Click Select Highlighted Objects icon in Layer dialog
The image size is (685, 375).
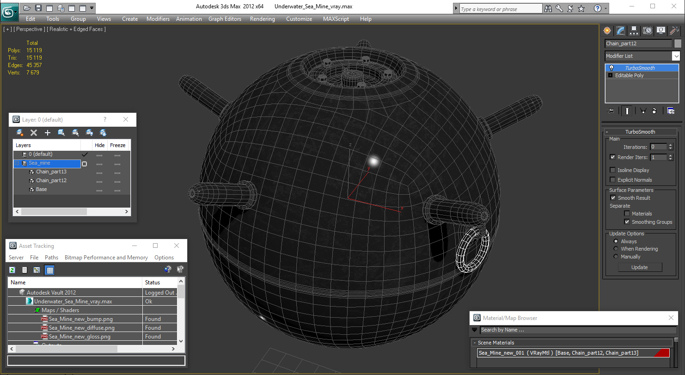tap(61, 133)
